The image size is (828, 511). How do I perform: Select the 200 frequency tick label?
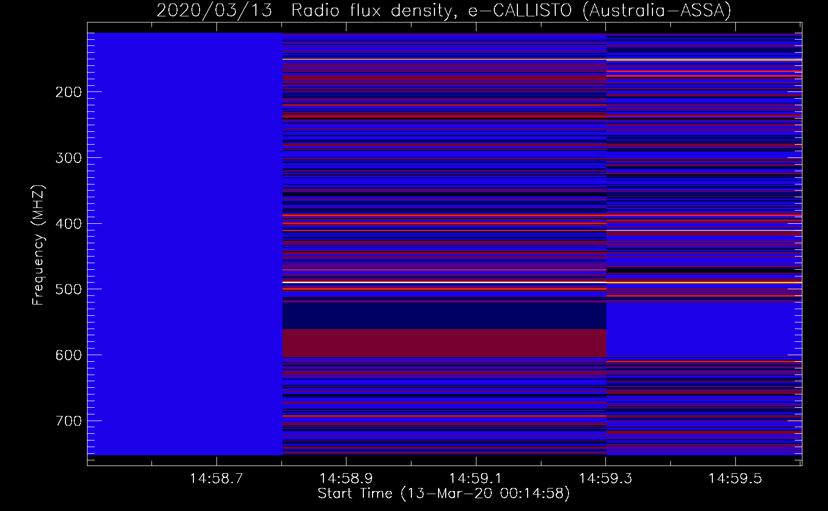69,92
